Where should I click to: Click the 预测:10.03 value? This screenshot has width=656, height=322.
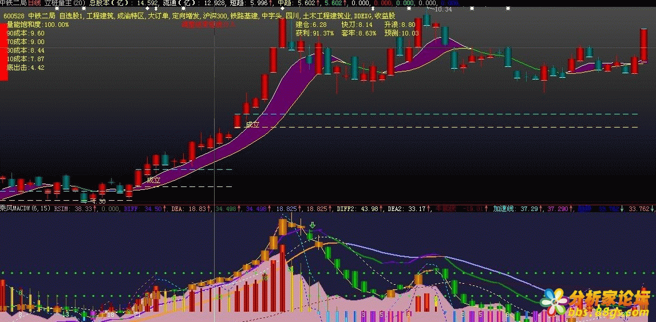coord(402,33)
